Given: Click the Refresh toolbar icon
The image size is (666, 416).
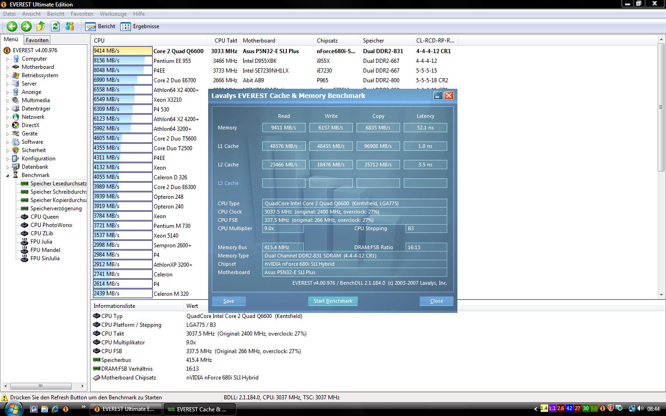Looking at the screenshot, I should (x=55, y=26).
